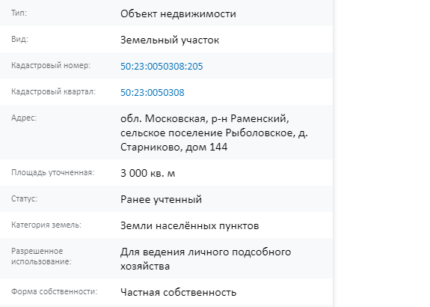
Task: Open cadastral number link 50:23:0050308:205
Action: click(x=162, y=66)
